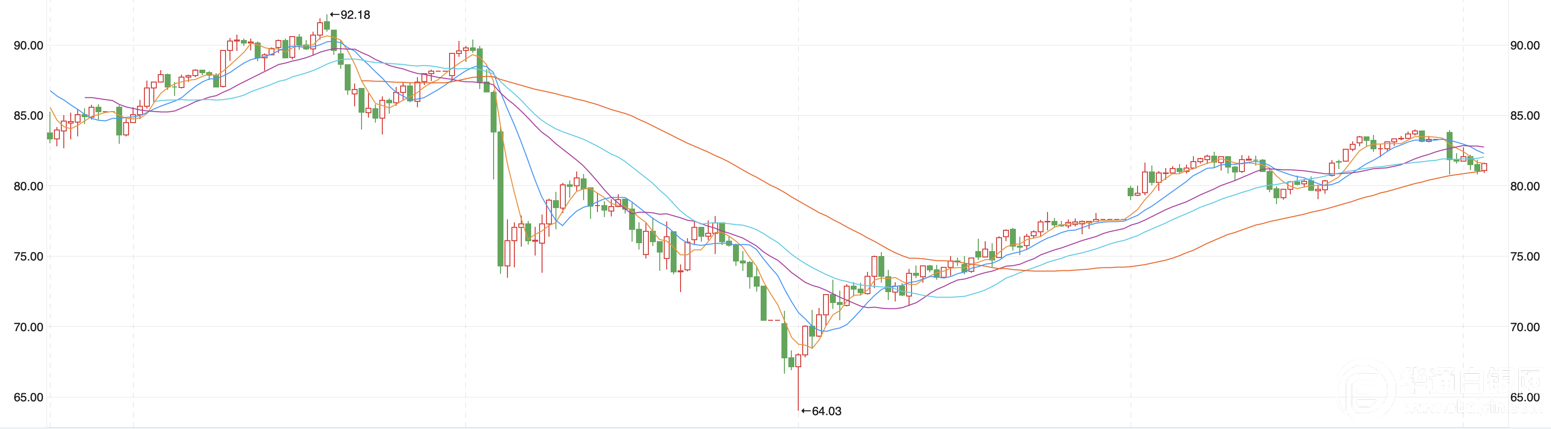
Task: Click the 75.00 label on the left axis
Action: [28, 257]
